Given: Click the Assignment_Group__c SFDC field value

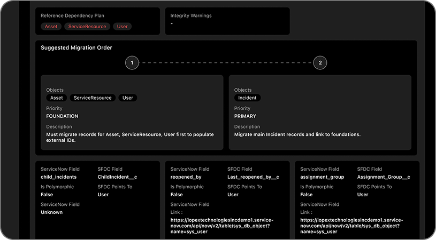Looking at the screenshot, I should pyautogui.click(x=384, y=177).
